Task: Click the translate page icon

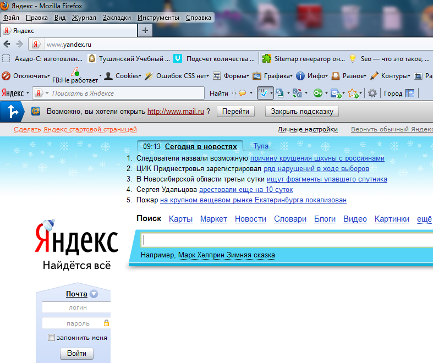Action: click(x=279, y=94)
